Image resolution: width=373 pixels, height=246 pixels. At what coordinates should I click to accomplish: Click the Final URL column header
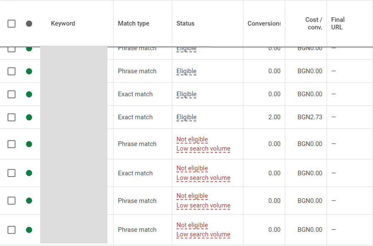click(338, 24)
